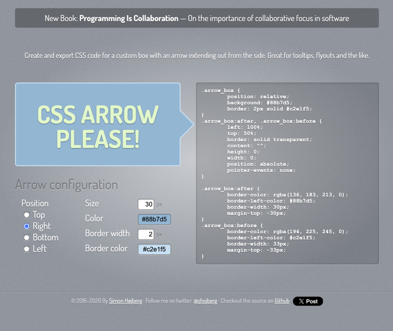Open Simon Højberg's author link

(x=126, y=301)
